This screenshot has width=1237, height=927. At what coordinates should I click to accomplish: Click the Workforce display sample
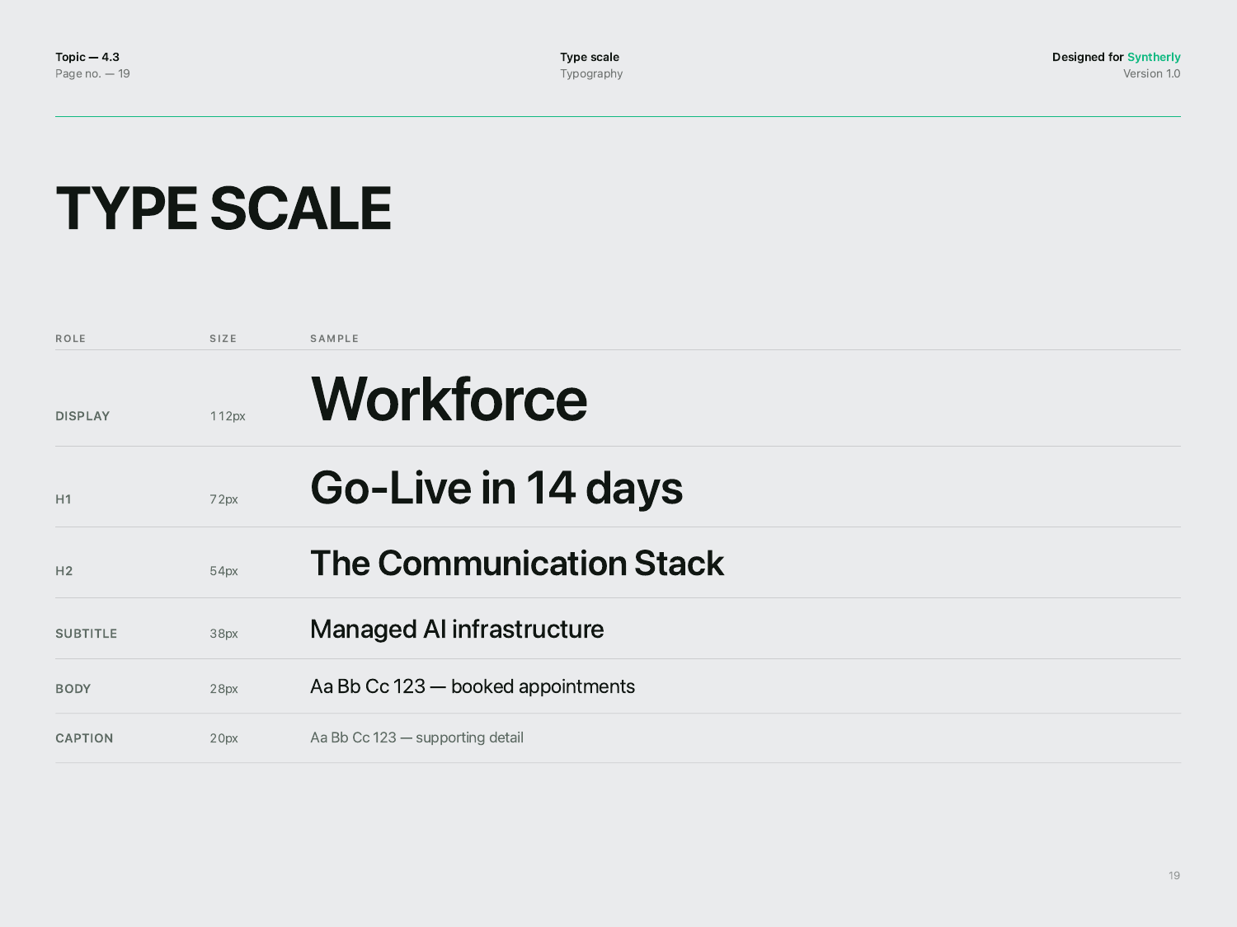(x=449, y=400)
